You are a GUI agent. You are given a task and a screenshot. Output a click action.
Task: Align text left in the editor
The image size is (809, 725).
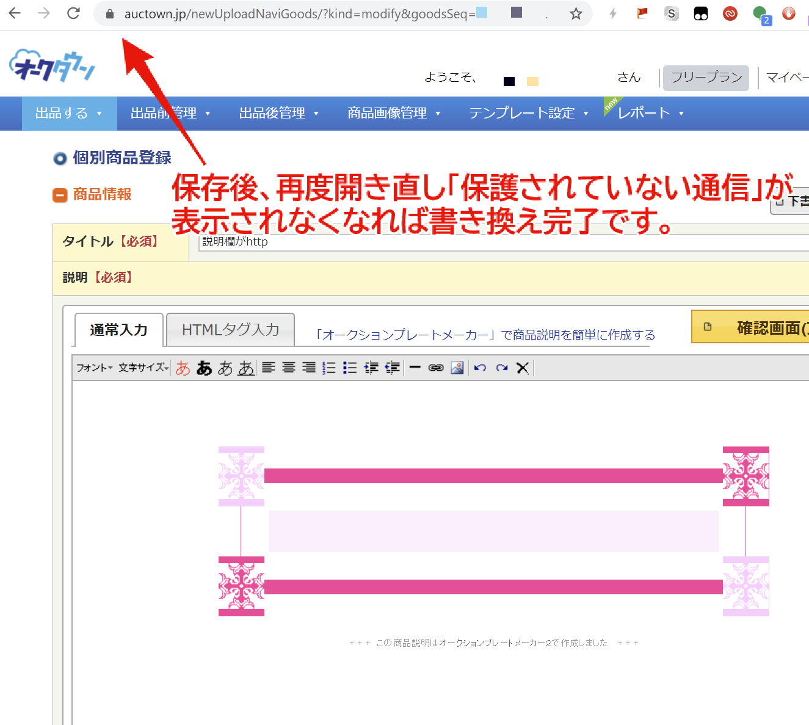pyautogui.click(x=269, y=368)
